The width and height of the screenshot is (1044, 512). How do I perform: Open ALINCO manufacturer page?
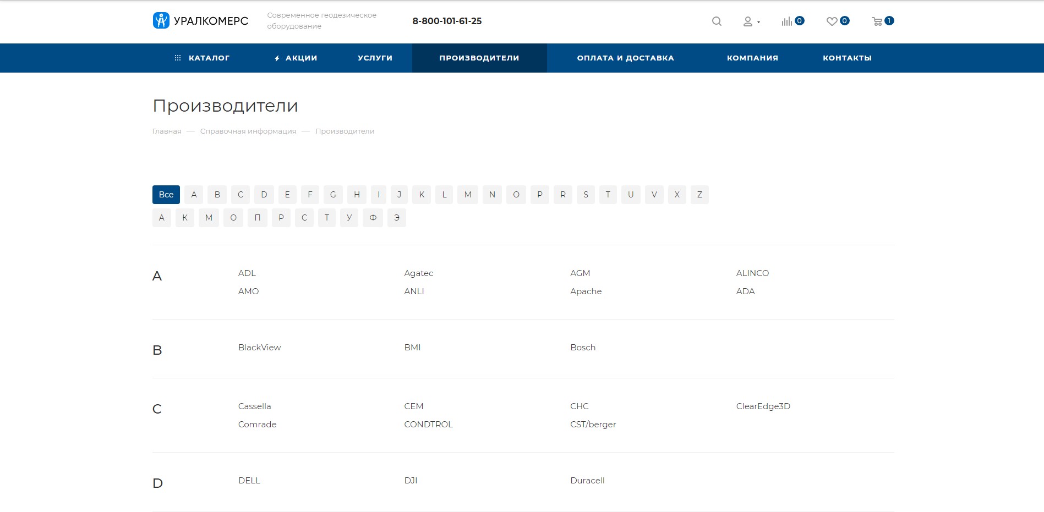click(752, 273)
